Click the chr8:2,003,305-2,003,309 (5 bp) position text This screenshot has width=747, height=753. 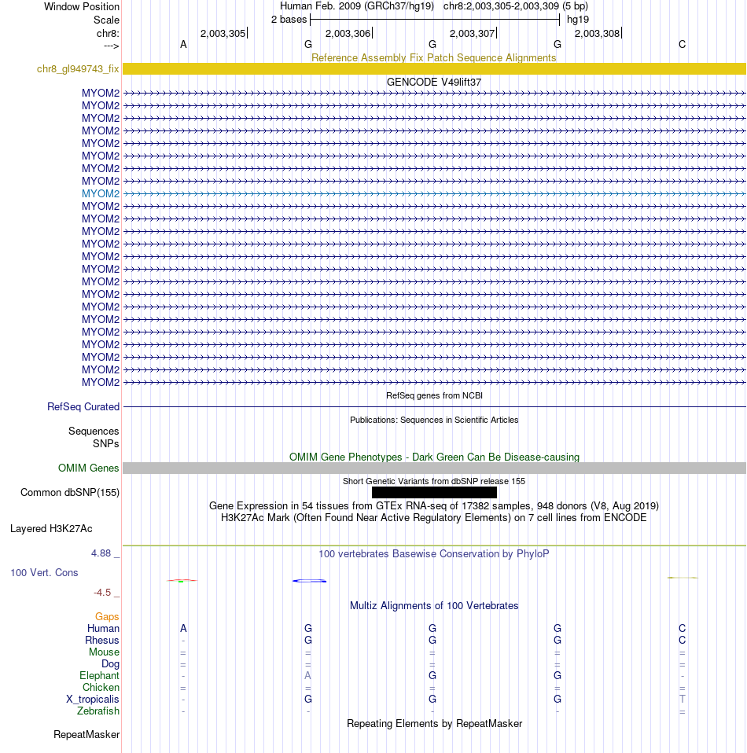(x=516, y=6)
